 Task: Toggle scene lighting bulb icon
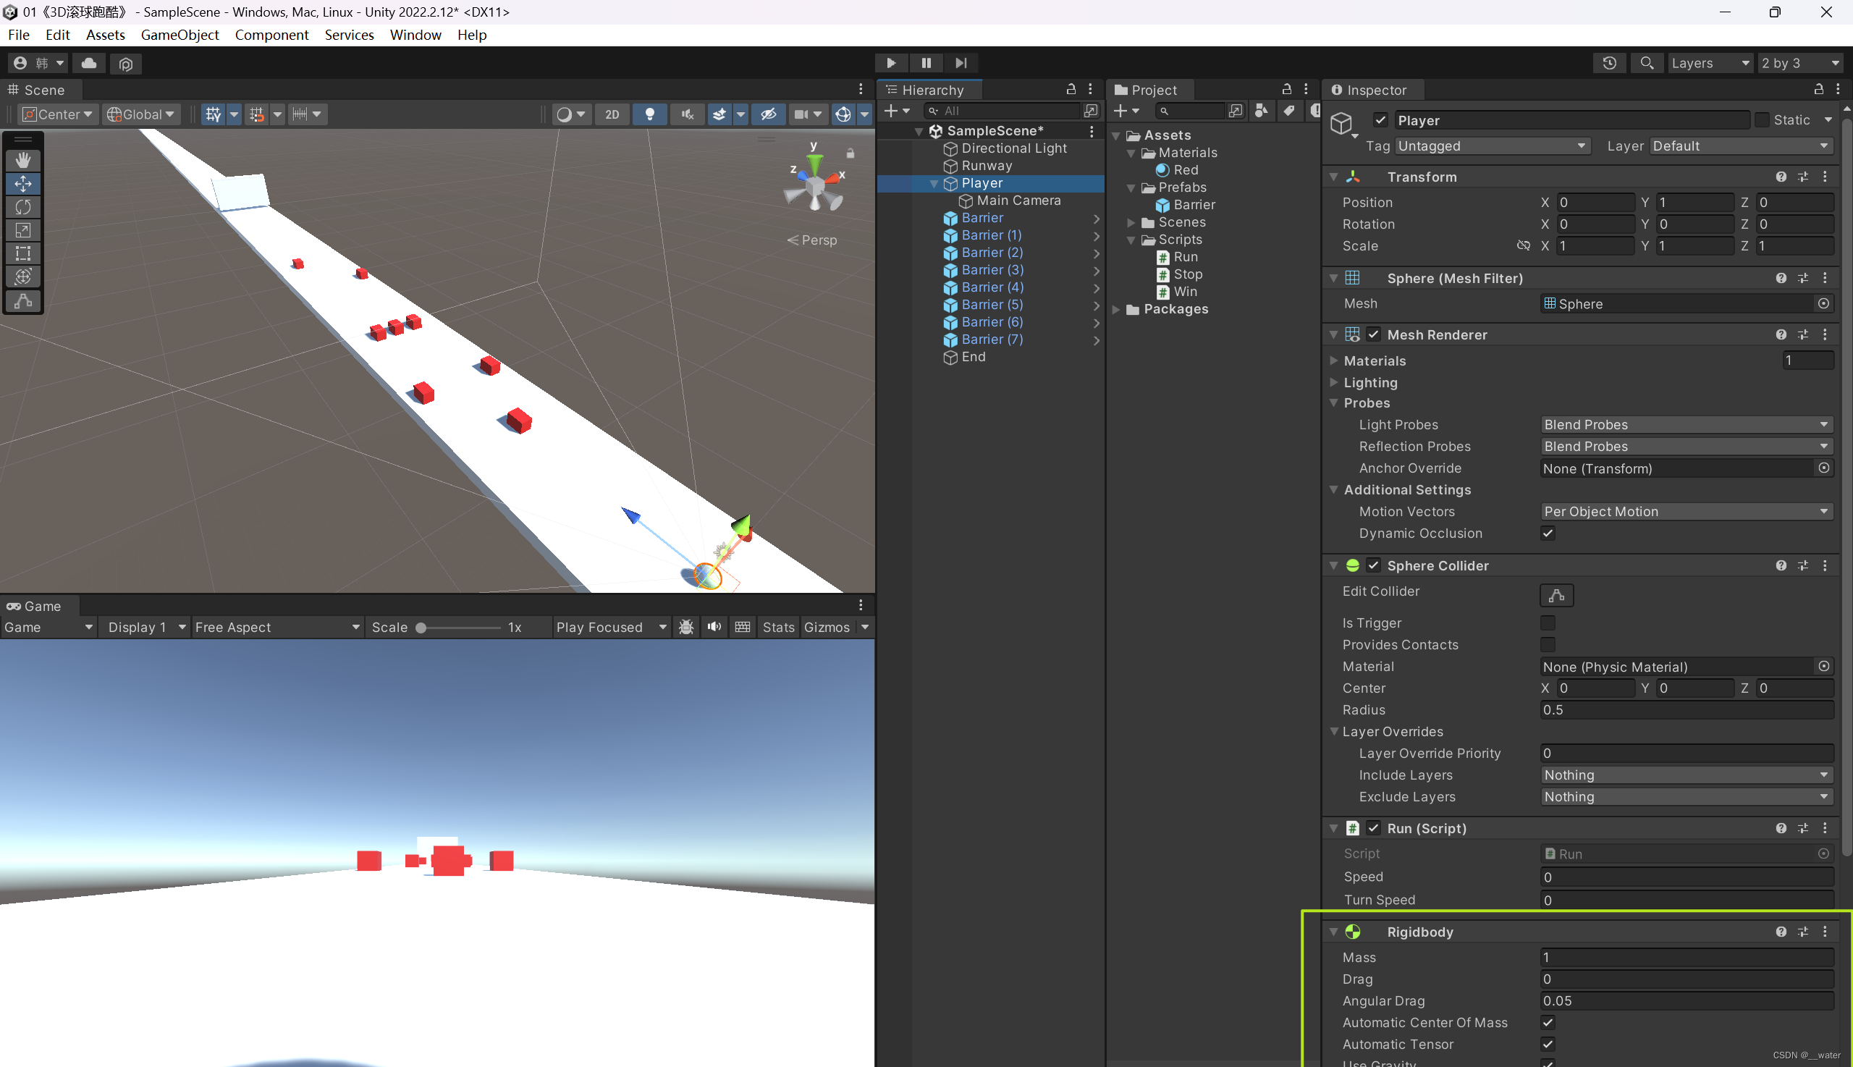pos(649,114)
